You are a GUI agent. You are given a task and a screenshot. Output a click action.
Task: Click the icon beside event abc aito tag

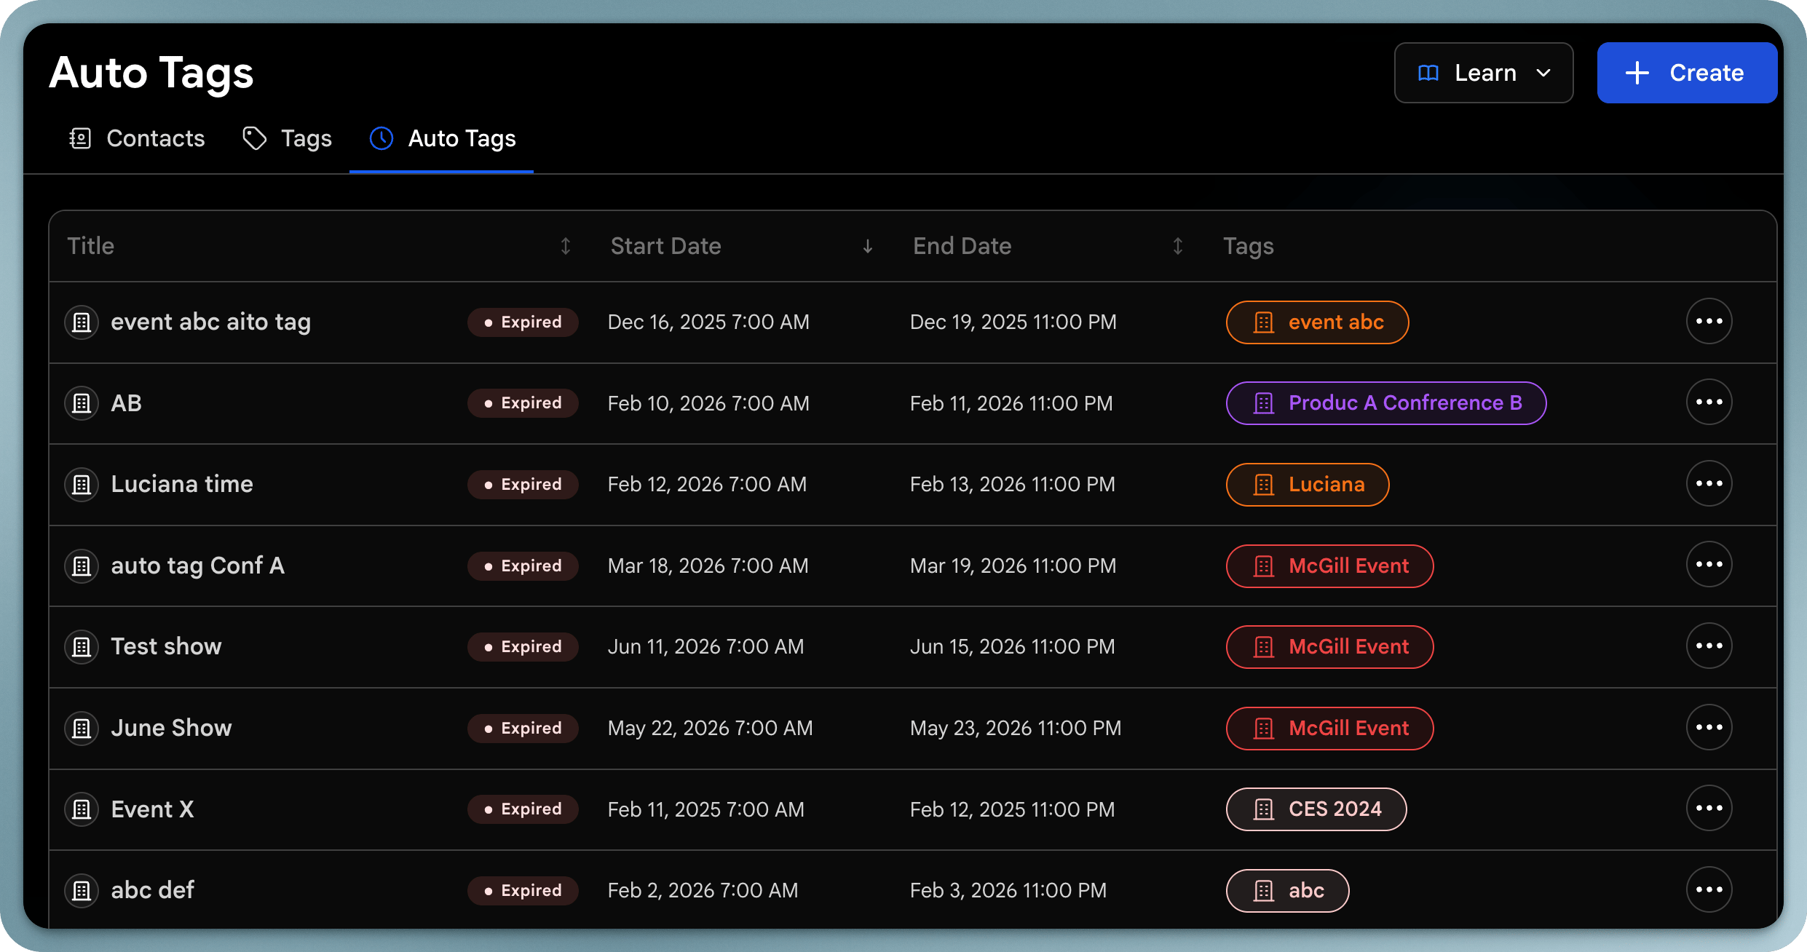point(82,322)
